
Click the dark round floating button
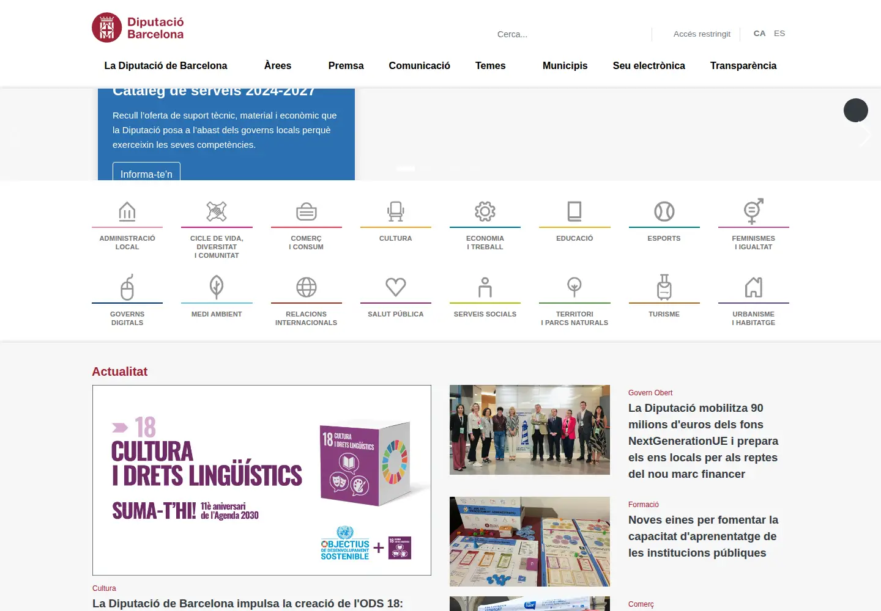(856, 111)
